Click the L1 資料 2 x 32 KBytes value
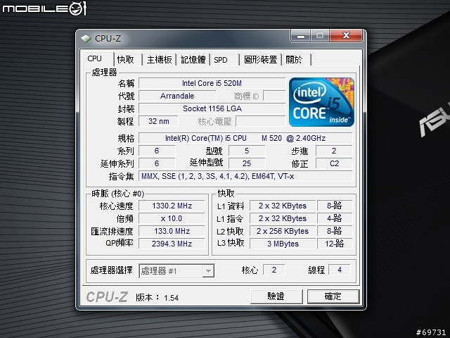450x338 pixels. (x=283, y=206)
